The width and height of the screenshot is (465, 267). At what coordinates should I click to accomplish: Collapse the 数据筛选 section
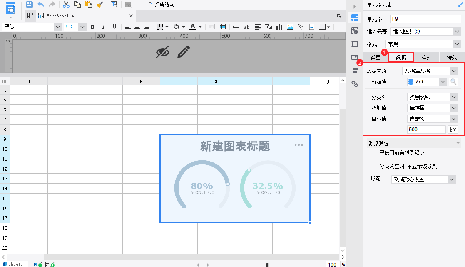pos(458,143)
